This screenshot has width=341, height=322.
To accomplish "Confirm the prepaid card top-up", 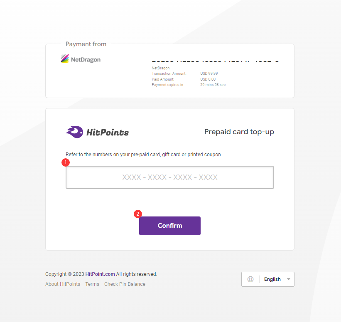I will tap(169, 226).
